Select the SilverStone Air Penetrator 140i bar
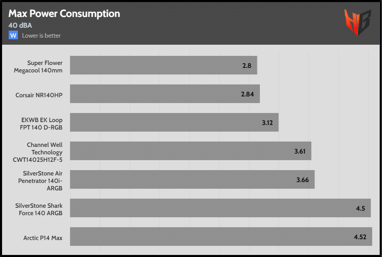Screen dimensions: 382x257 click(192, 180)
